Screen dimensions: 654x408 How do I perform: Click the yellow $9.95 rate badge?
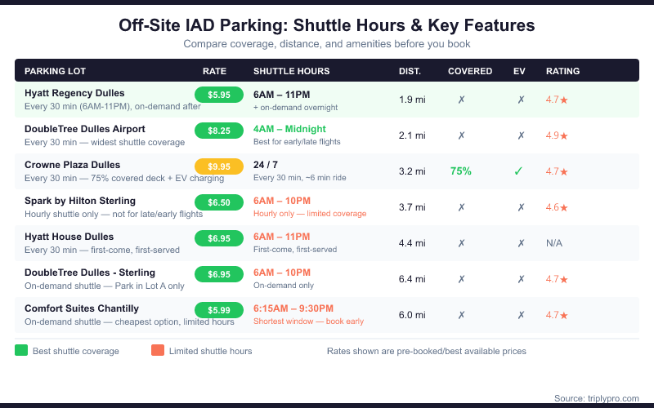pyautogui.click(x=219, y=166)
